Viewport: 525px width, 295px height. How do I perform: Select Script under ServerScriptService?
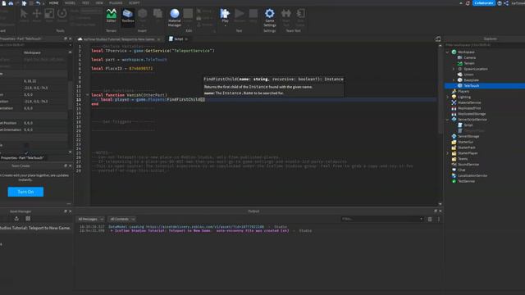coord(468,125)
